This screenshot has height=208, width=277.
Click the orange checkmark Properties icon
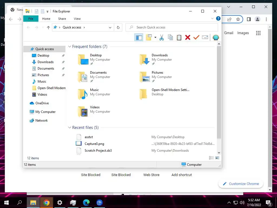point(196,37)
